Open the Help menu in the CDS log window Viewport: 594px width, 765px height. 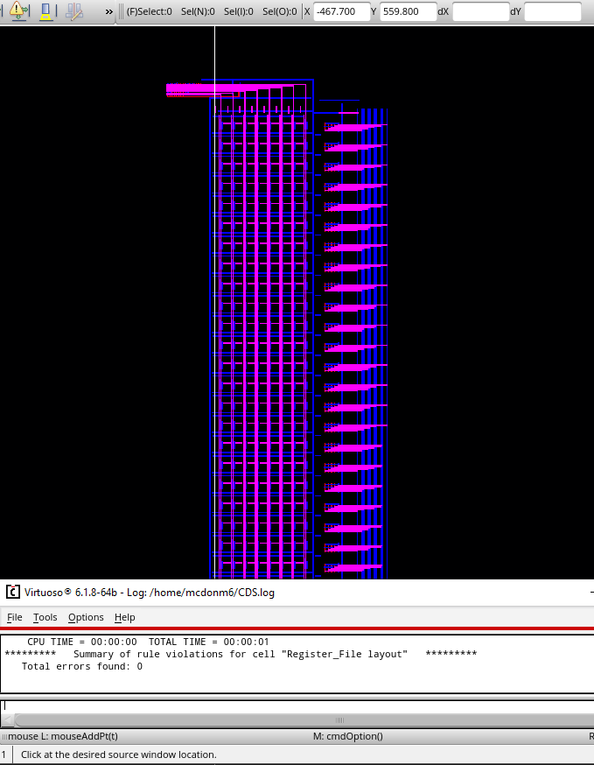point(125,617)
